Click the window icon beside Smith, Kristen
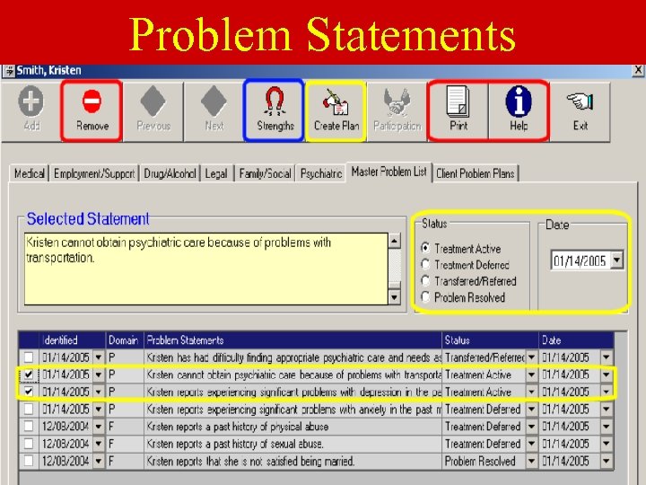The image size is (646, 485). coord(9,71)
